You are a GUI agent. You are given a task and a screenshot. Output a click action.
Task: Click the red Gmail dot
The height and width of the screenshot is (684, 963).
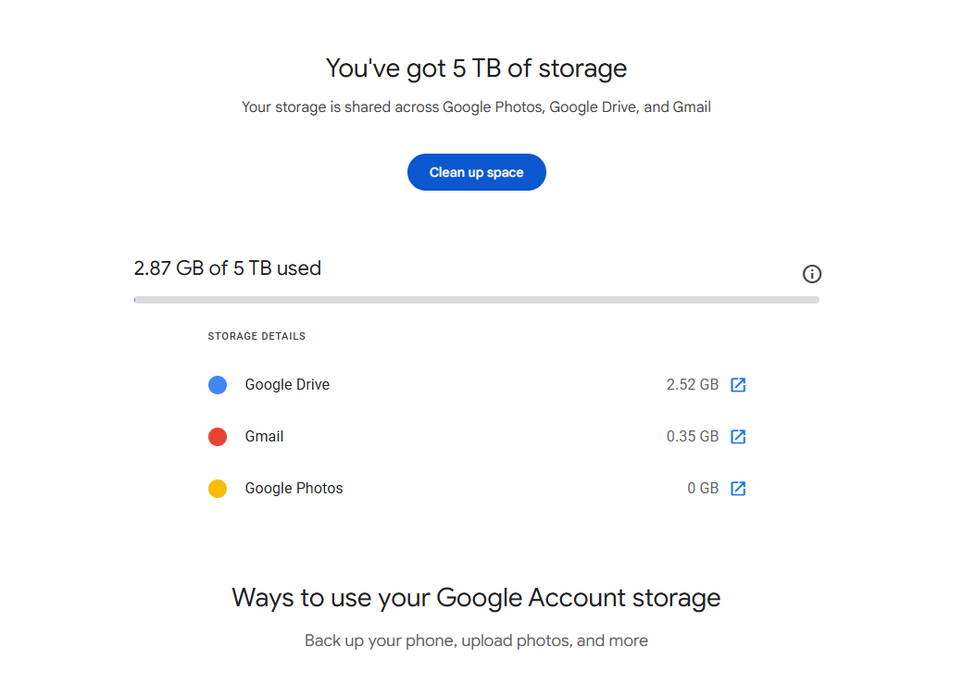click(x=218, y=437)
